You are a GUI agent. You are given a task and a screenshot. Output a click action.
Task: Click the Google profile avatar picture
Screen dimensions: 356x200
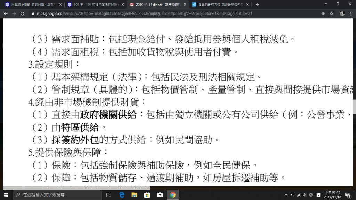[342, 13]
